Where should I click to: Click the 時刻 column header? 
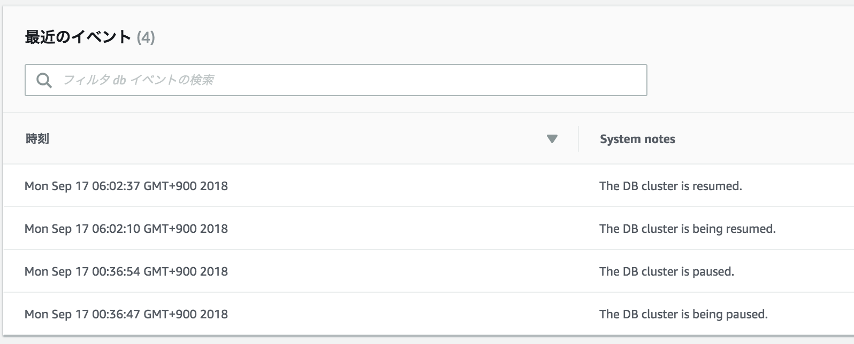click(37, 139)
